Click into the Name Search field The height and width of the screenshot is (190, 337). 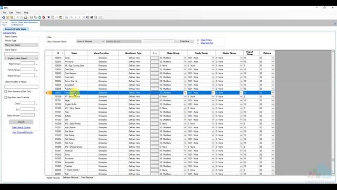pos(21,54)
